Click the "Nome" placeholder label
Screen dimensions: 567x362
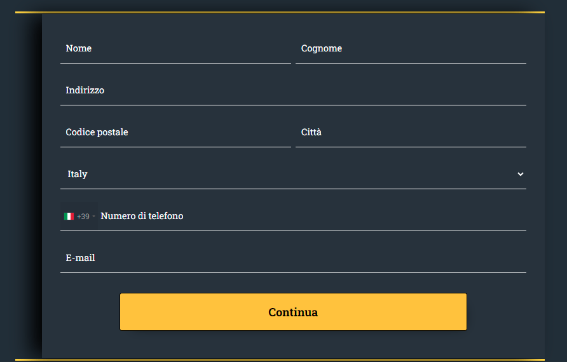78,48
